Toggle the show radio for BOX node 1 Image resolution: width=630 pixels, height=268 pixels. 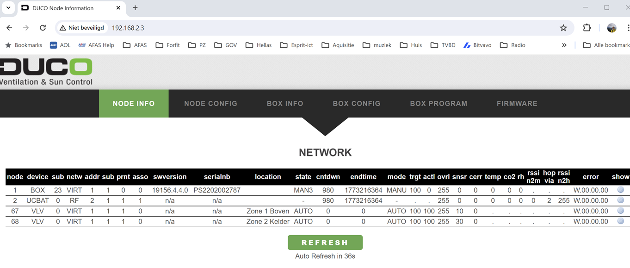tap(621, 190)
